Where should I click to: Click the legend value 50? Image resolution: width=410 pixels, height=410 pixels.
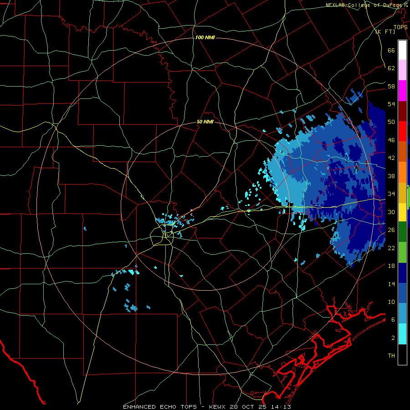point(391,122)
